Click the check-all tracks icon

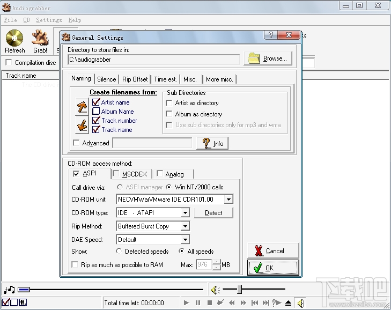[x=5, y=302]
